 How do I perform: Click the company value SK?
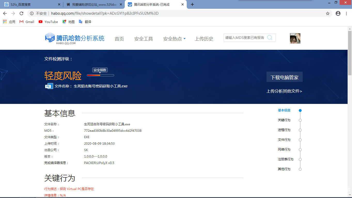click(86, 150)
